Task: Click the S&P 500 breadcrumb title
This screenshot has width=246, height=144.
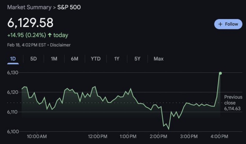Action: 69,7
